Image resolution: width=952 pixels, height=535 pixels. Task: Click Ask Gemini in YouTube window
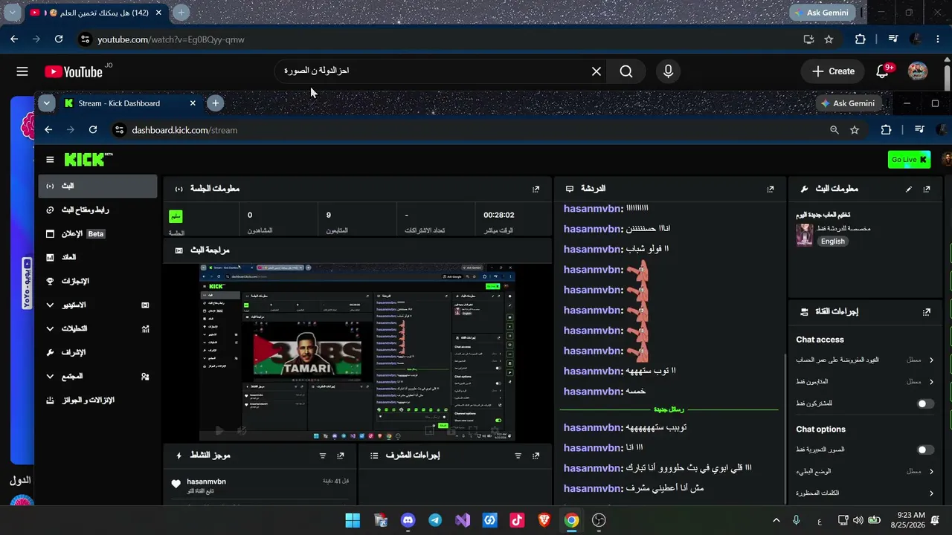823,13
